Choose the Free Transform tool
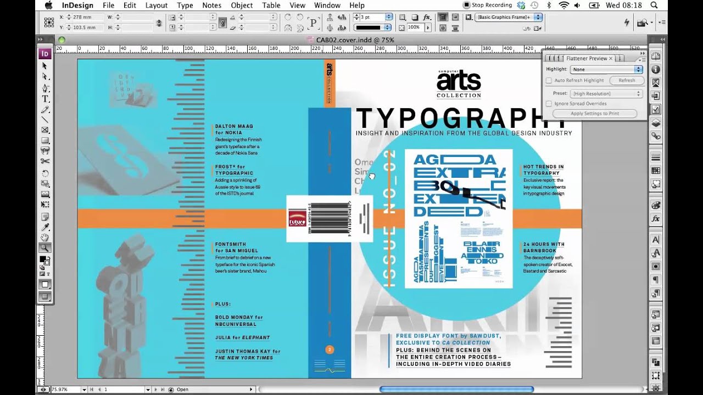703x395 pixels. click(x=45, y=205)
